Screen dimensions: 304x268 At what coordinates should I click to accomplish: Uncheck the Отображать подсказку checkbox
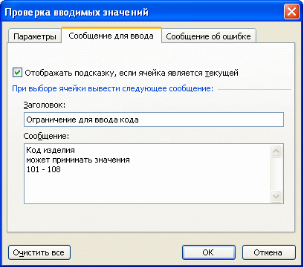click(17, 73)
